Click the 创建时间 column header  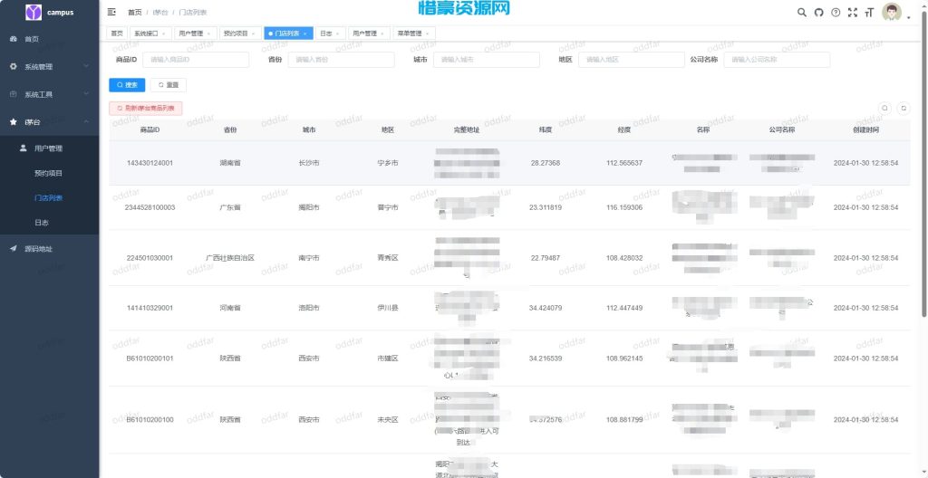tap(865, 129)
